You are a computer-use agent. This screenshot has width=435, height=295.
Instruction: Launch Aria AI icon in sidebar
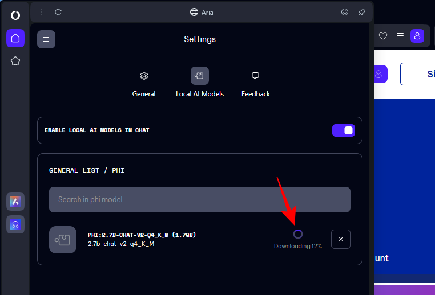(15, 202)
